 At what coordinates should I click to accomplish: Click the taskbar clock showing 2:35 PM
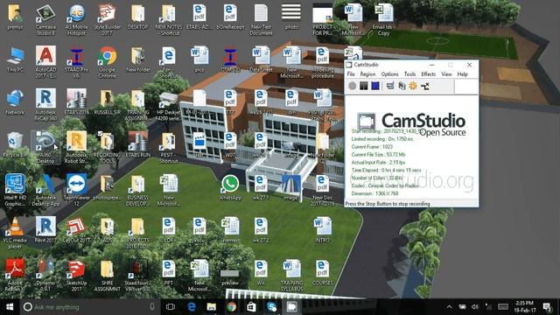pos(525,307)
